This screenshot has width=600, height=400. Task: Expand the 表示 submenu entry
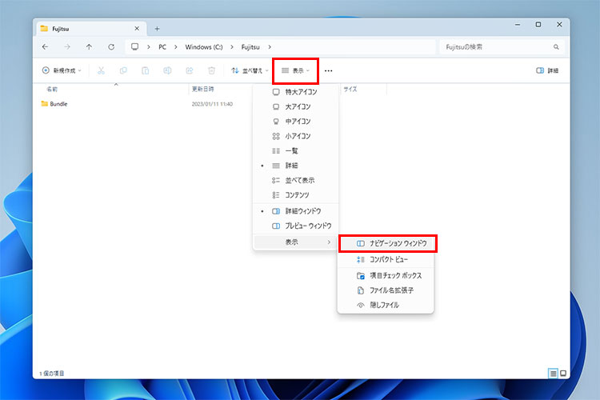pyautogui.click(x=295, y=242)
